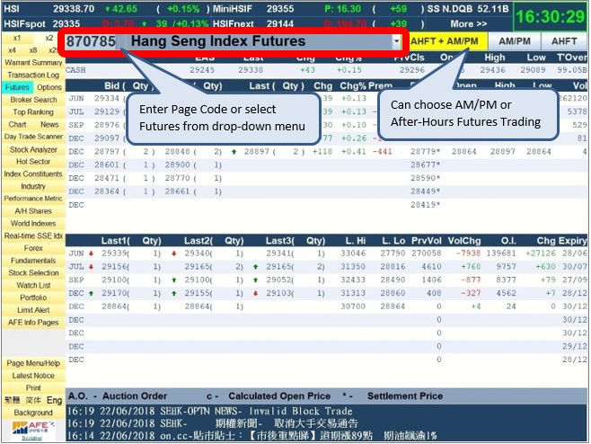
Task: Open Broker Search
Action: (x=33, y=100)
